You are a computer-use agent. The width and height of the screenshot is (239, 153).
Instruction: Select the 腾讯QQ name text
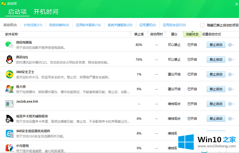tap(22, 57)
